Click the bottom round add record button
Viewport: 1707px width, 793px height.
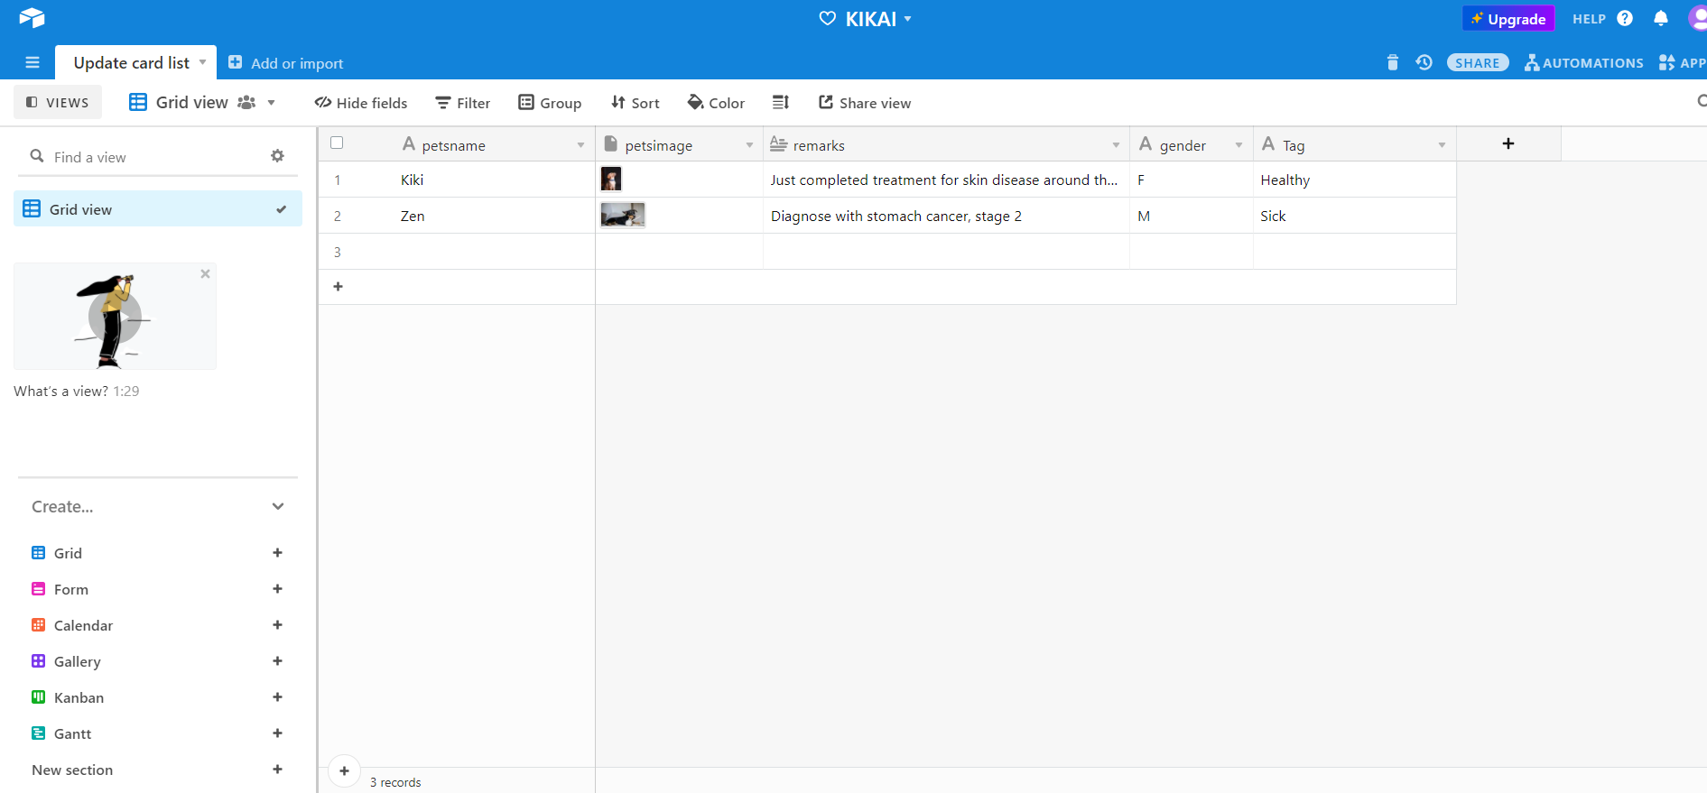[344, 770]
